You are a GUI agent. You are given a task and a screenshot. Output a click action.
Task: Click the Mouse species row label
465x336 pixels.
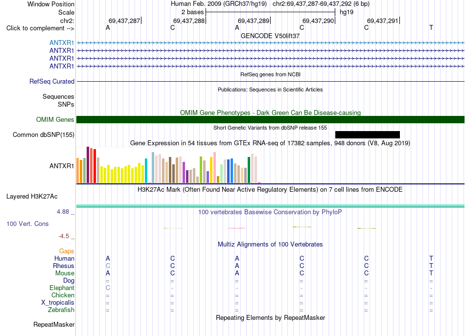[x=65, y=273]
